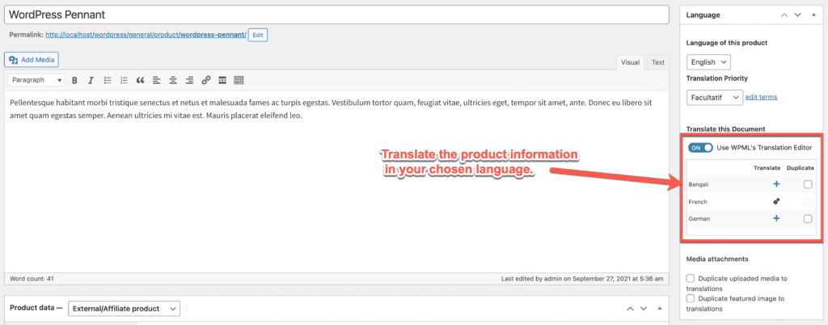Select the German language row label

pos(699,218)
